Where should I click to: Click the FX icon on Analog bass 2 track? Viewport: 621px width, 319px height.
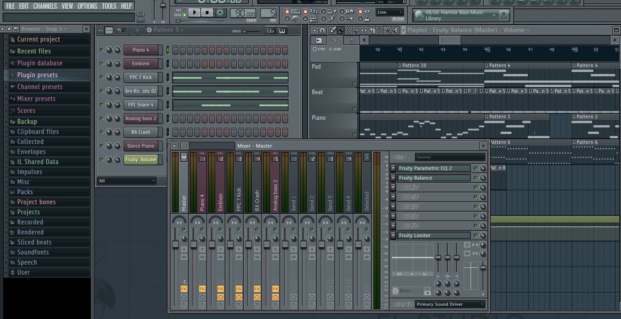coord(275,289)
